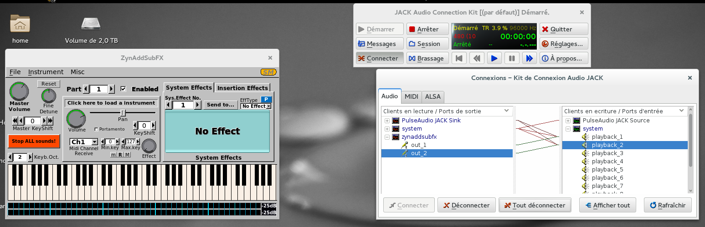Click the Send to... button
The height and width of the screenshot is (227, 705).
(220, 105)
